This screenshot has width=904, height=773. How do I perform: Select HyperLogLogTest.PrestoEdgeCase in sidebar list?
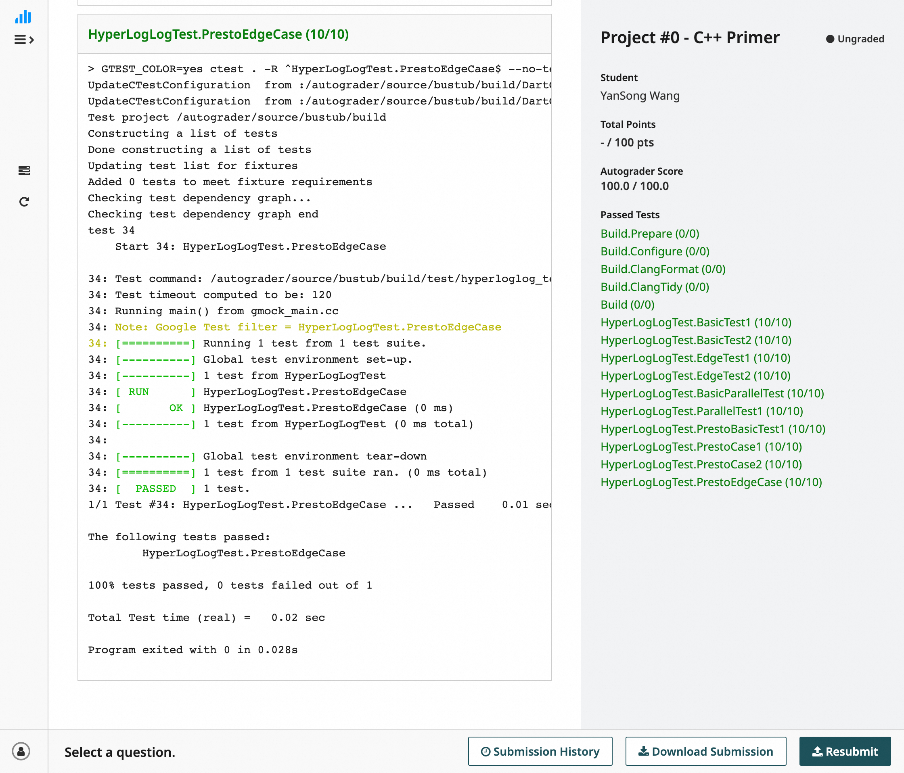pos(711,482)
